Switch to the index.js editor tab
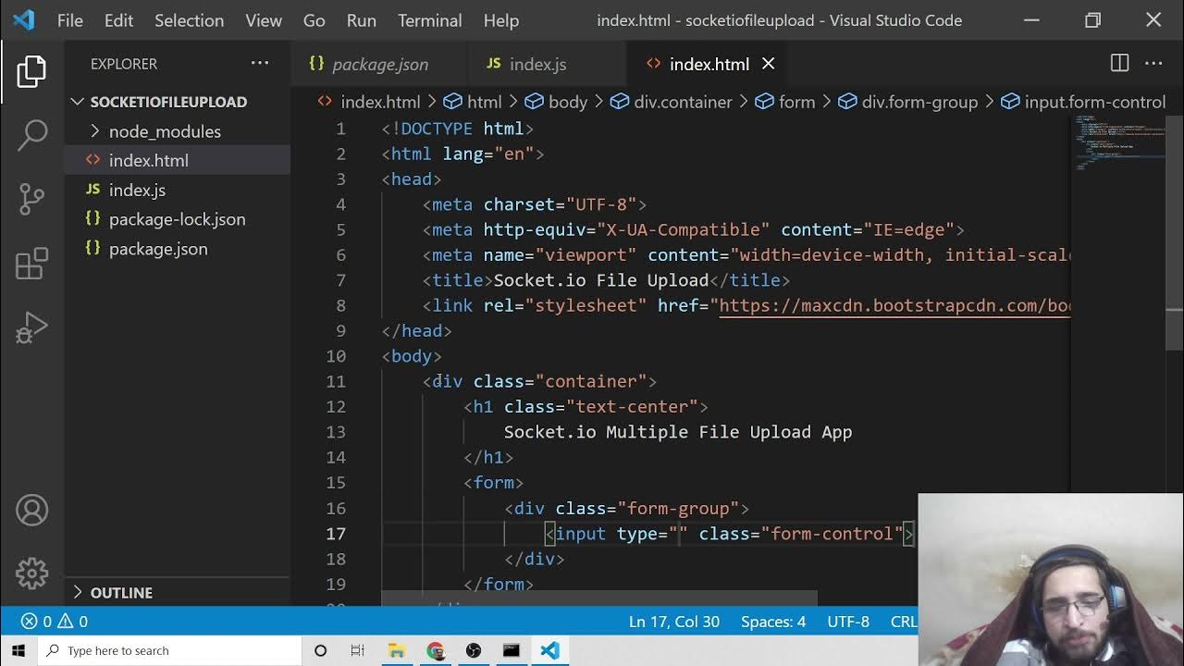1184x666 pixels. [x=537, y=64]
